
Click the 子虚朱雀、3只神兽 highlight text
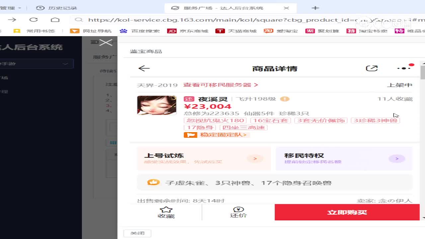click(x=248, y=183)
